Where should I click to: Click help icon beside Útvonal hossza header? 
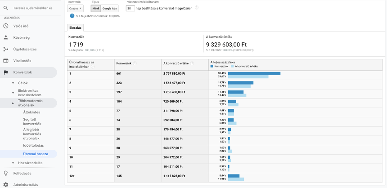point(93,67)
